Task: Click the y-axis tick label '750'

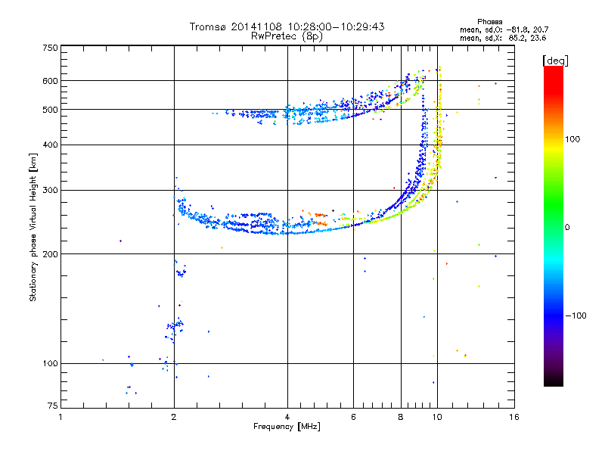Action: click(50, 48)
